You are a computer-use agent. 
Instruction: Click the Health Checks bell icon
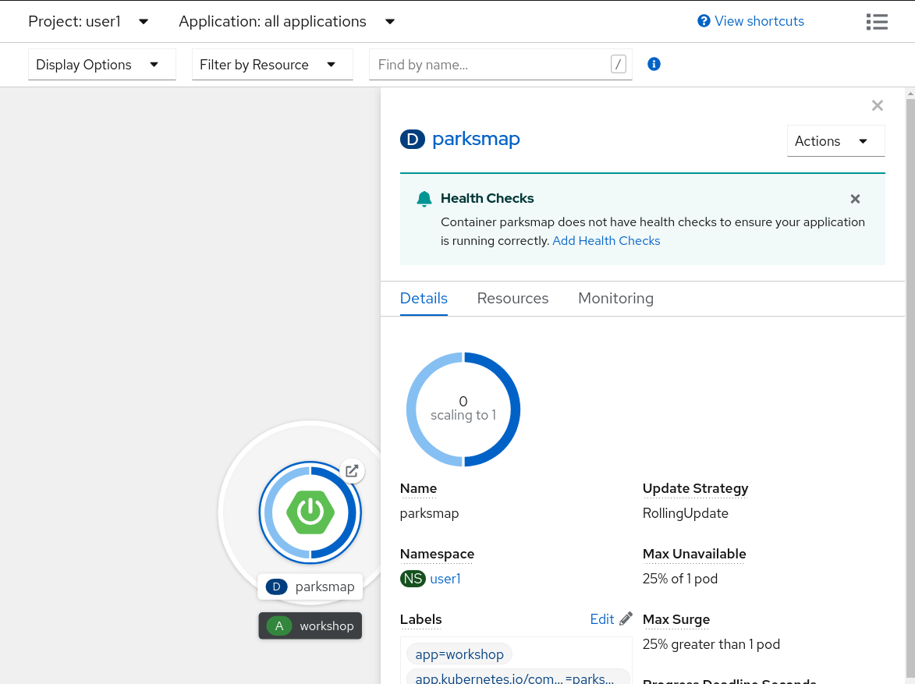point(424,198)
